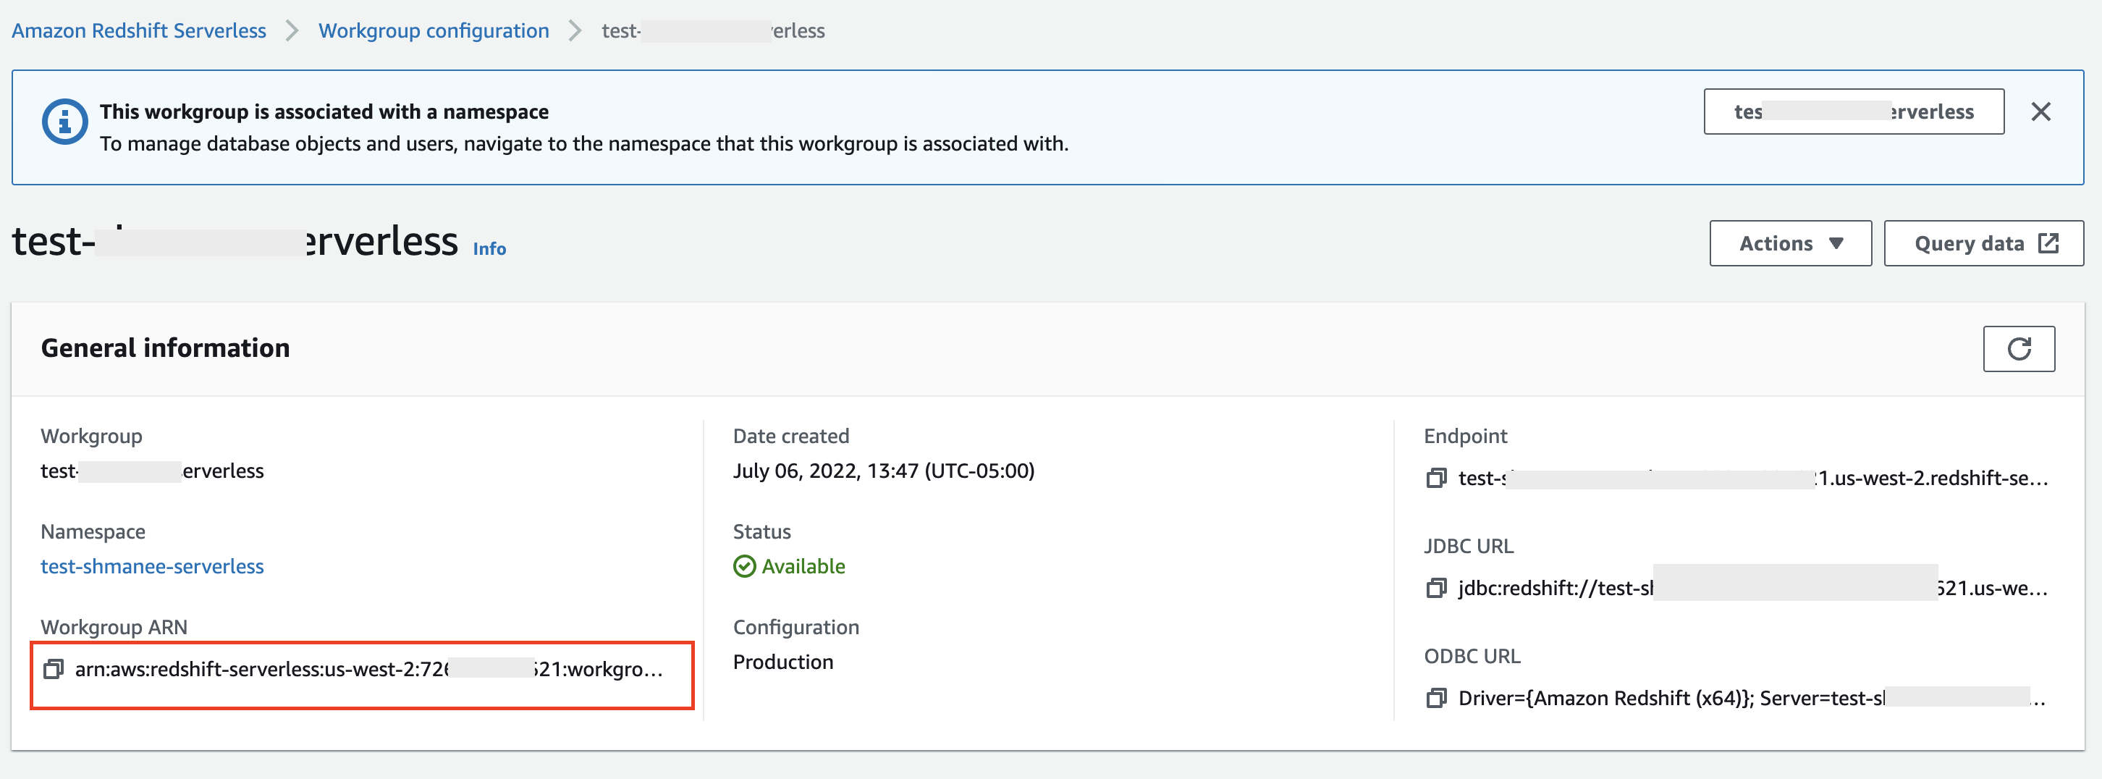Open the test-shmanee-serverless namespace link
The height and width of the screenshot is (779, 2102).
click(153, 567)
